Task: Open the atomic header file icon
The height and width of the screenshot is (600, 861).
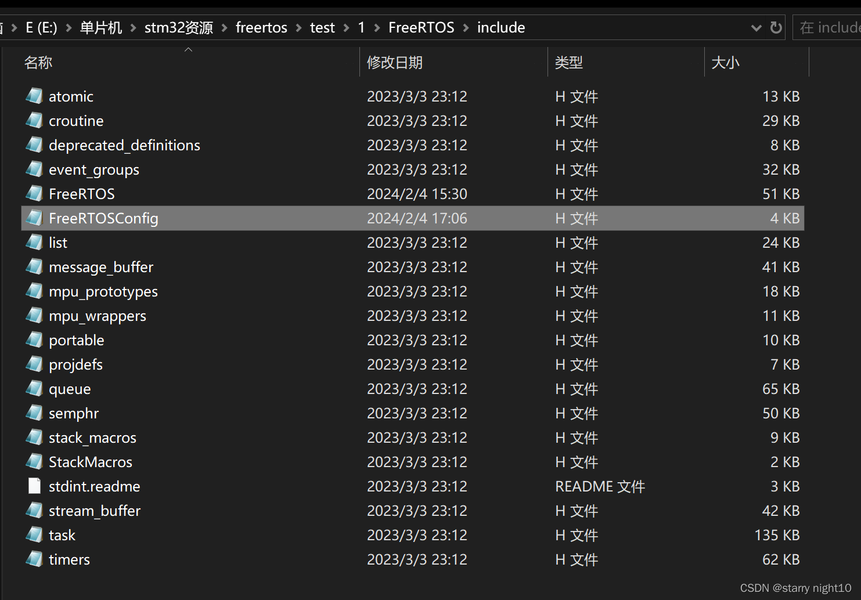Action: pos(34,96)
